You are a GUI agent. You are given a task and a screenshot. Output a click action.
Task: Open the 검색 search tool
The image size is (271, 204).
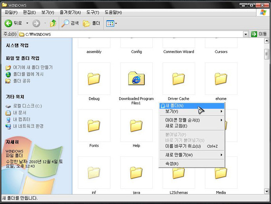click(x=70, y=23)
